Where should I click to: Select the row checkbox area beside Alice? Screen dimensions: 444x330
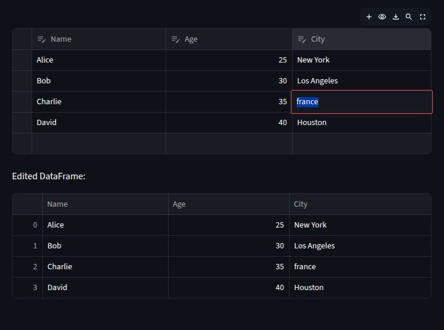(x=22, y=60)
